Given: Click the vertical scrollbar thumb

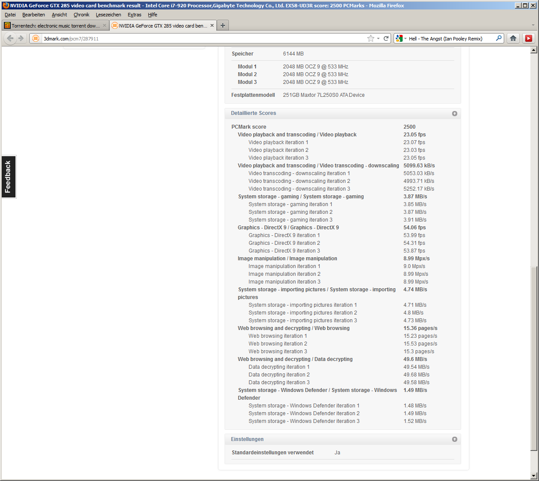Looking at the screenshot, I should click(534, 359).
